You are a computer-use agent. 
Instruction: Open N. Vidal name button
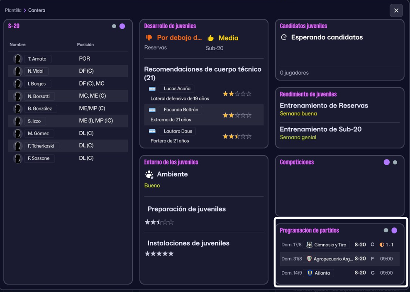pyautogui.click(x=36, y=71)
